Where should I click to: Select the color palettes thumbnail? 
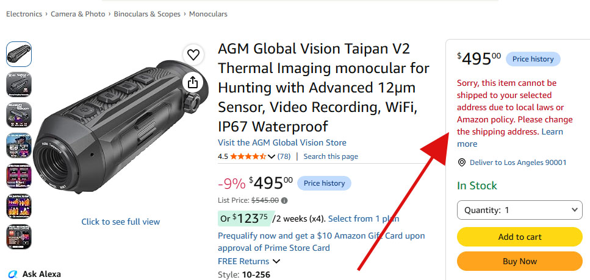tap(19, 145)
